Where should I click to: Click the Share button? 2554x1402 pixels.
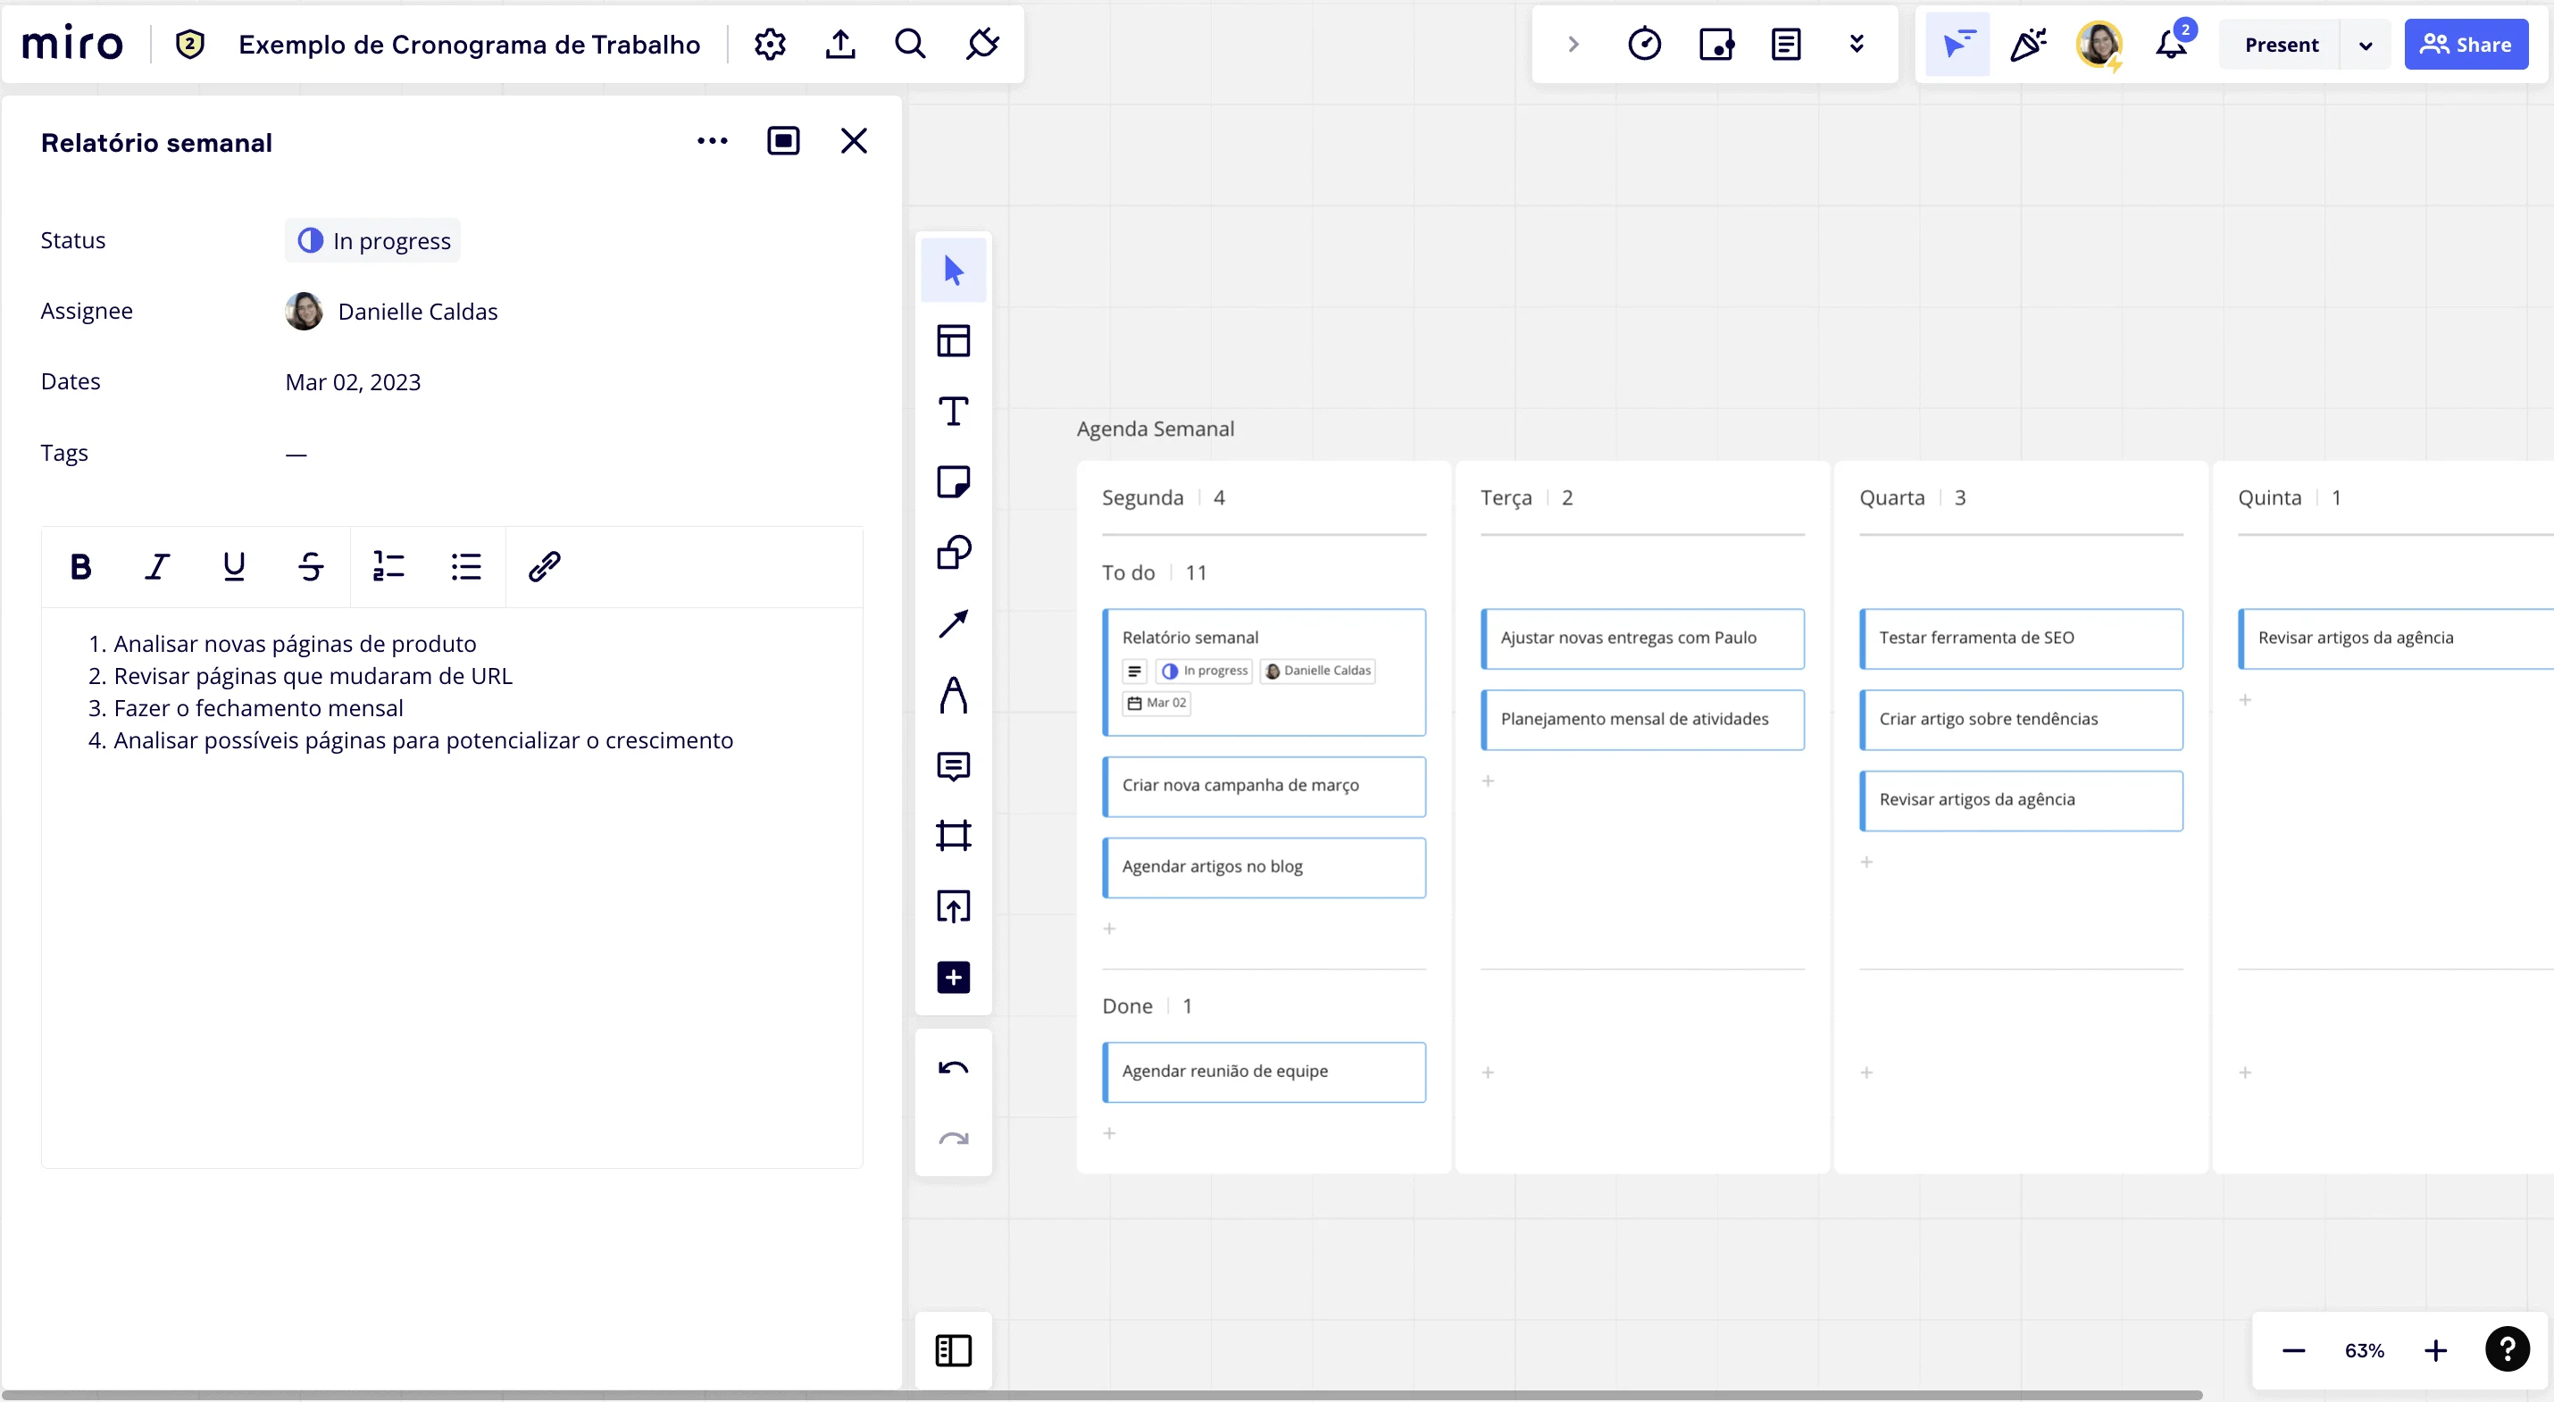(2465, 45)
